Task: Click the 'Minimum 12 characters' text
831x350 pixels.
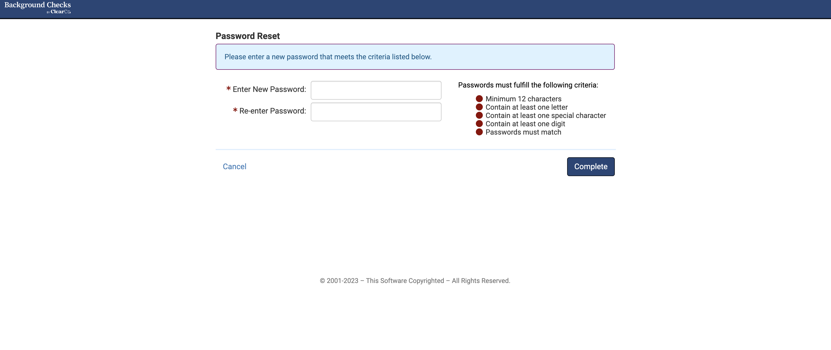Action: (x=523, y=99)
